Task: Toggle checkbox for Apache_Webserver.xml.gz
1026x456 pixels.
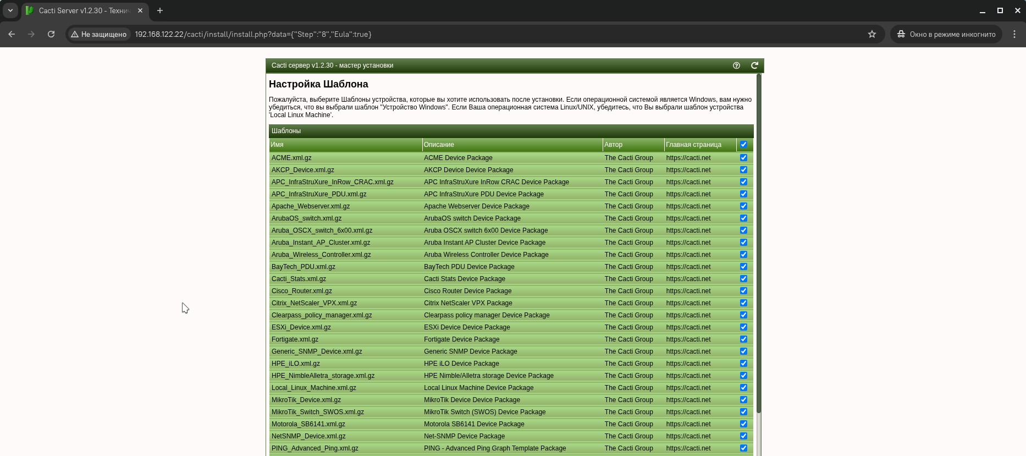Action: pos(743,206)
